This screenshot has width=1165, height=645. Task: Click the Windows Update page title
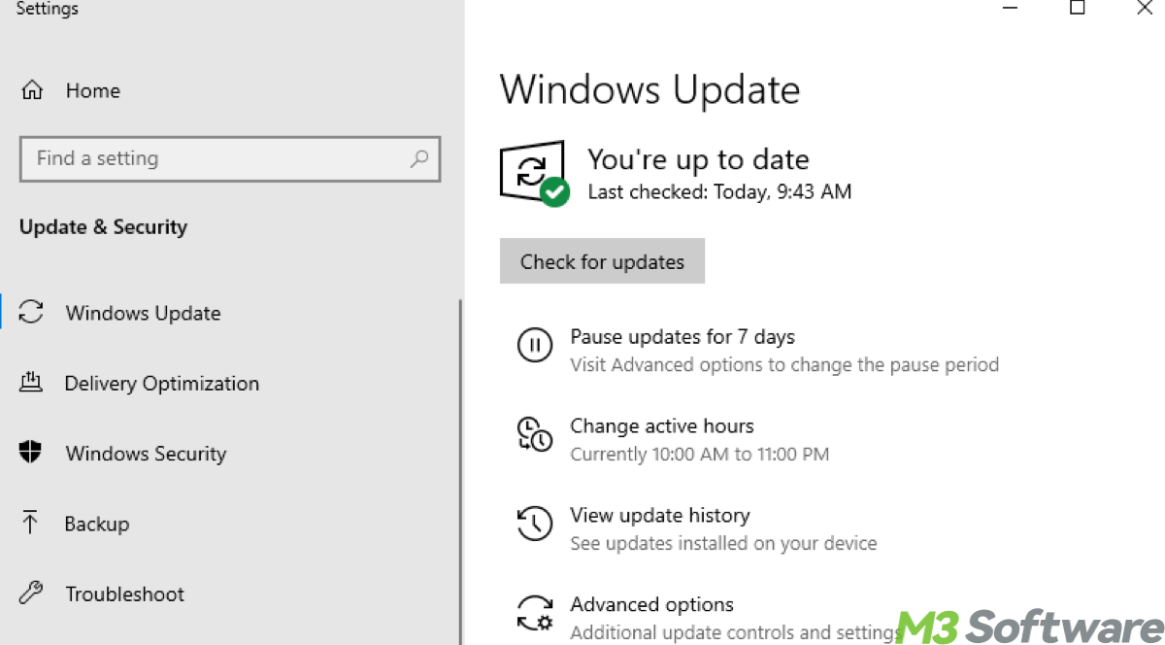pos(650,90)
